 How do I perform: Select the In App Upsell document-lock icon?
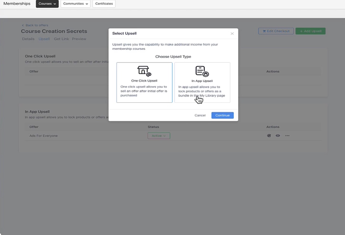(x=202, y=71)
